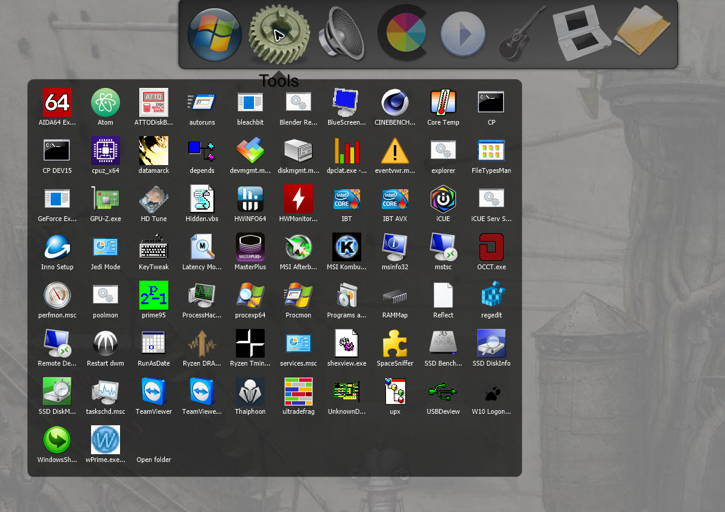The image size is (725, 512).
Task: Launch the Atom editor icon
Action: 106,102
